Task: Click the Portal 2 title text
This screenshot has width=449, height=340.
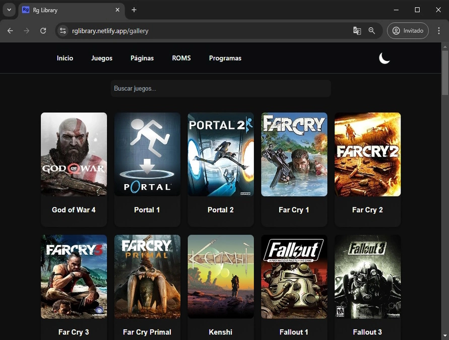Action: 221,210
